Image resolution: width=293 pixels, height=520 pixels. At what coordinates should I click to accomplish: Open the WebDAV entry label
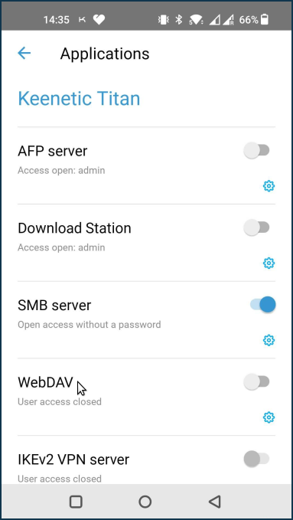point(45,382)
